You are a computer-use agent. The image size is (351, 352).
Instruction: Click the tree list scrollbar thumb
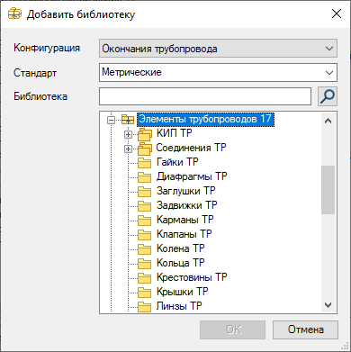(x=328, y=190)
